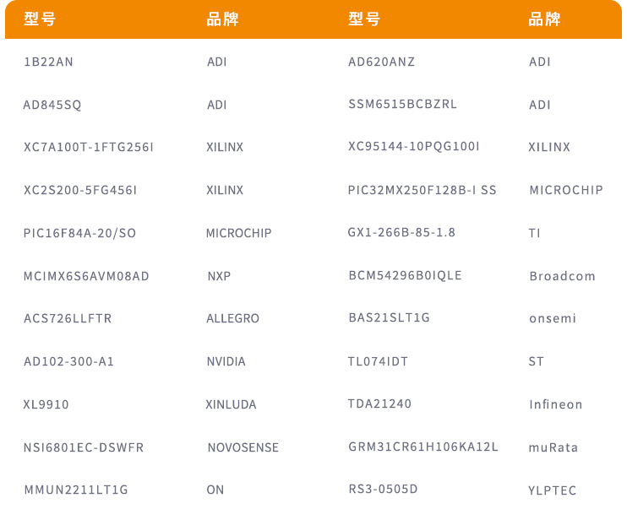Viewport: 627px width, 520px height.
Task: Click the XC7A100T-1FTG256I model
Action: pos(89,148)
